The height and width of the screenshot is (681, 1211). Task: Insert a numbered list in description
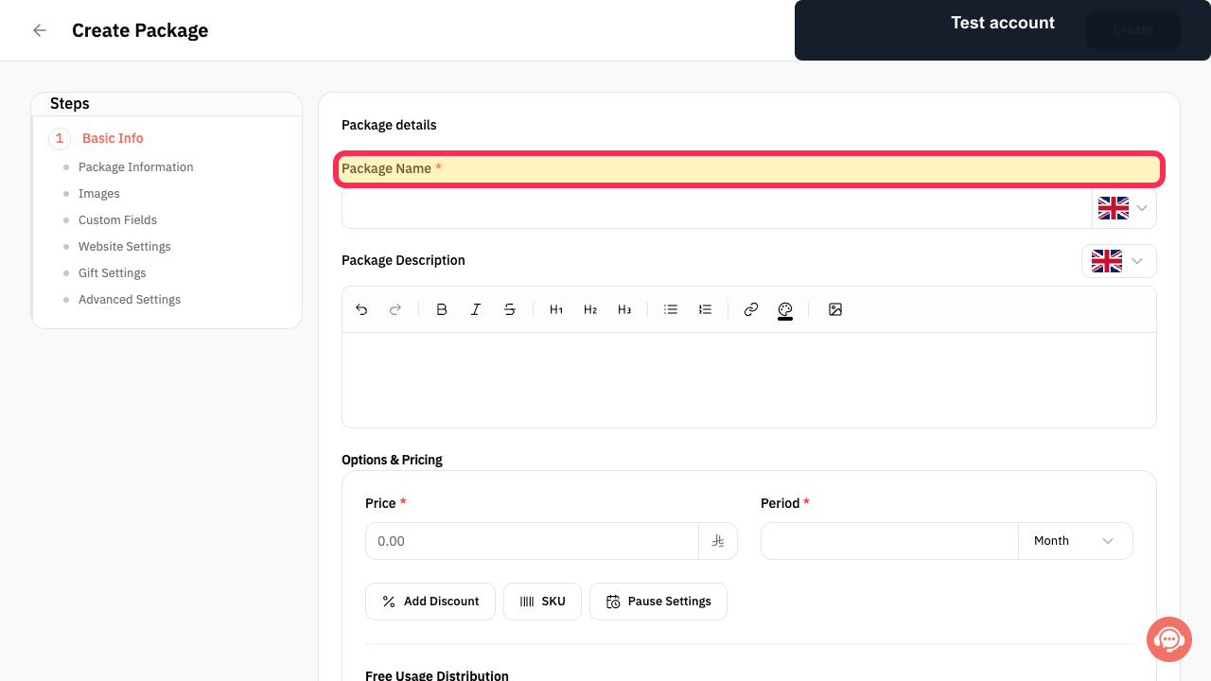coord(705,309)
